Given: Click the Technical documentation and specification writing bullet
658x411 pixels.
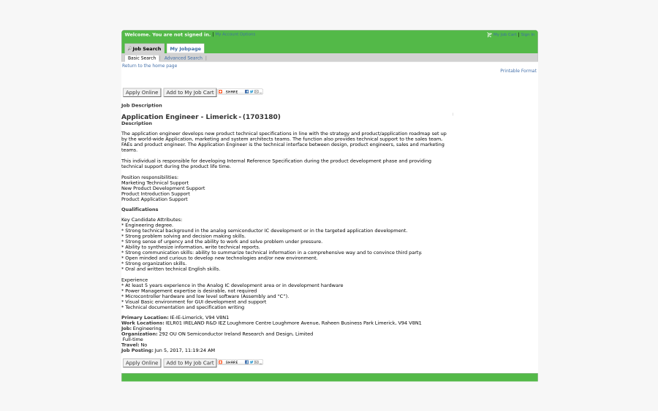Looking at the screenshot, I should pos(183,307).
